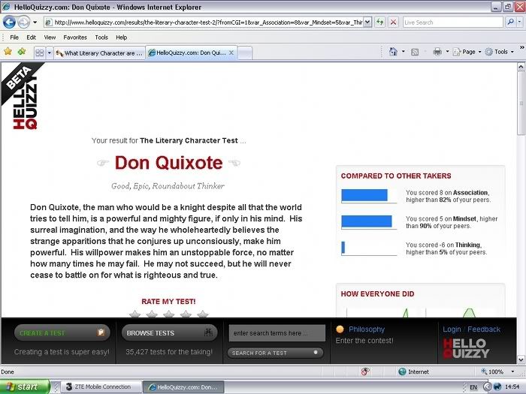Click the Feedback link
Image resolution: width=526 pixels, height=394 pixels.
(x=484, y=329)
